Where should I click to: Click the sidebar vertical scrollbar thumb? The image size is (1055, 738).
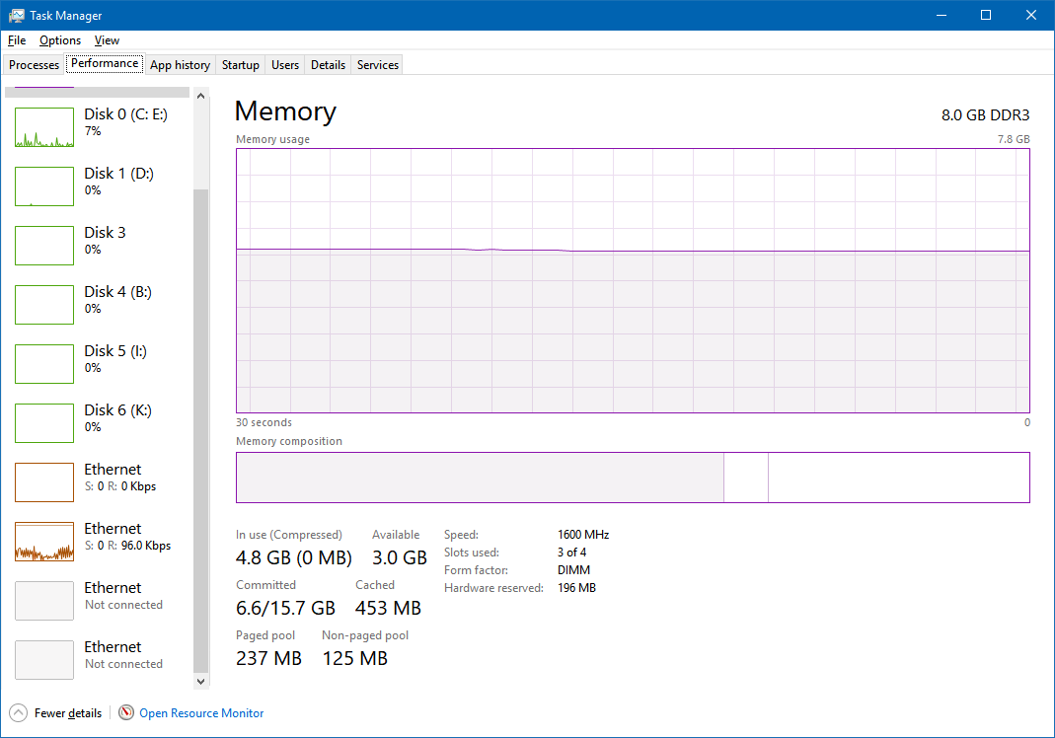pos(200,430)
